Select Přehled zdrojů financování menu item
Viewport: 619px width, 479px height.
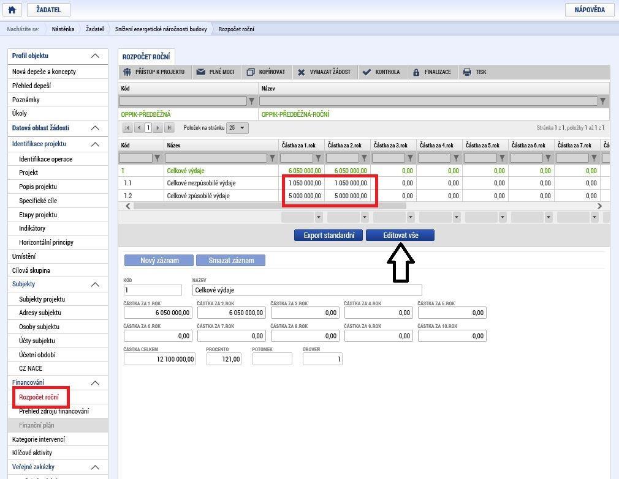54,411
